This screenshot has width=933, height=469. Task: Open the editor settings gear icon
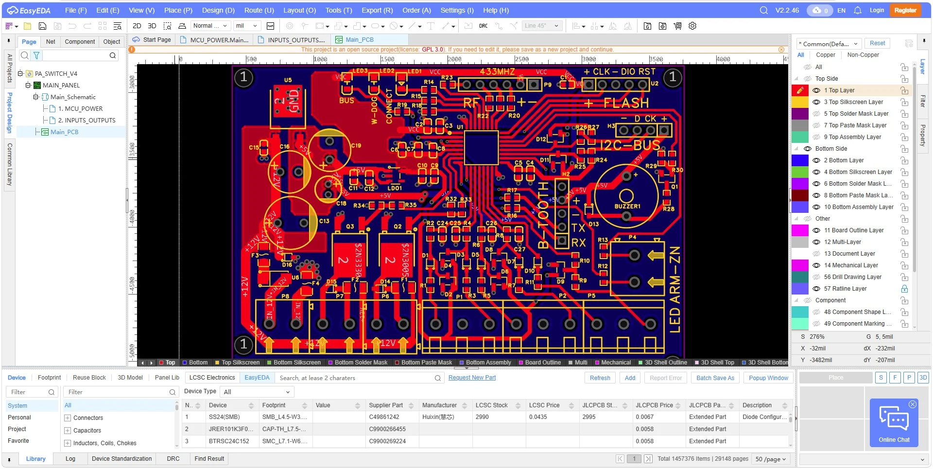692,26
